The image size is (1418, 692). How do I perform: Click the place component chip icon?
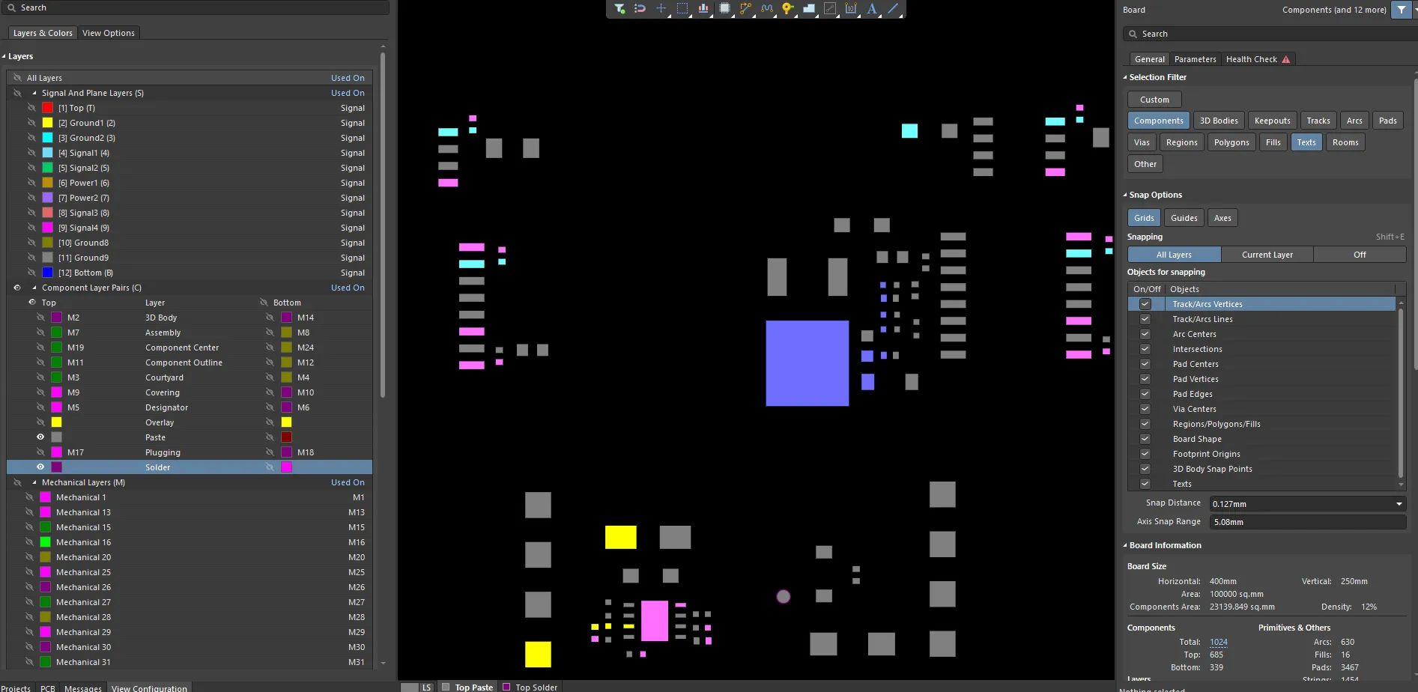point(724,9)
